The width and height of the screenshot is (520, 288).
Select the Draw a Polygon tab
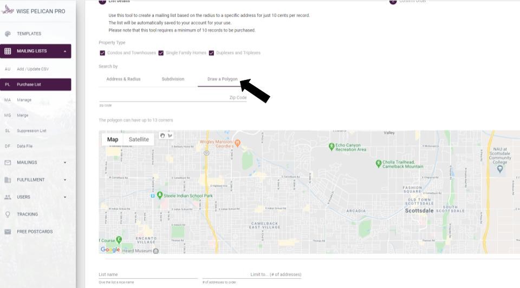coord(222,79)
